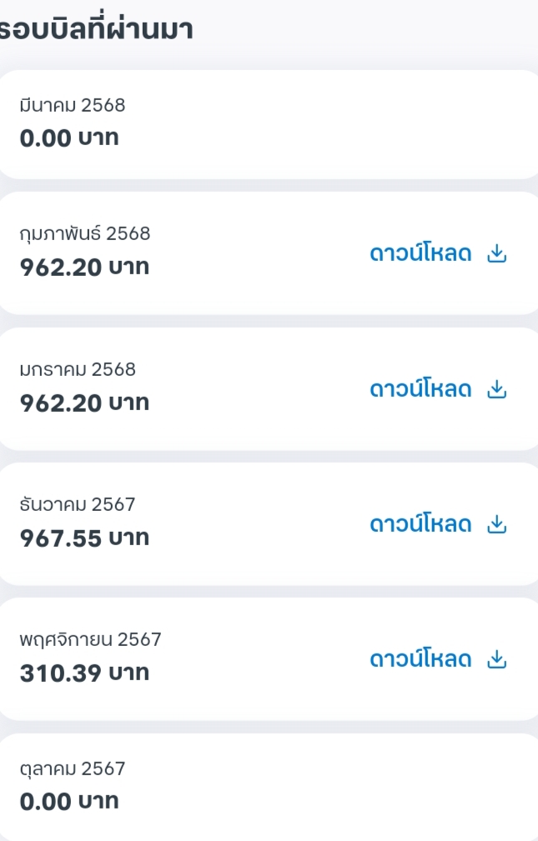Open the ธันวาคม 2567 bill card

(269, 524)
